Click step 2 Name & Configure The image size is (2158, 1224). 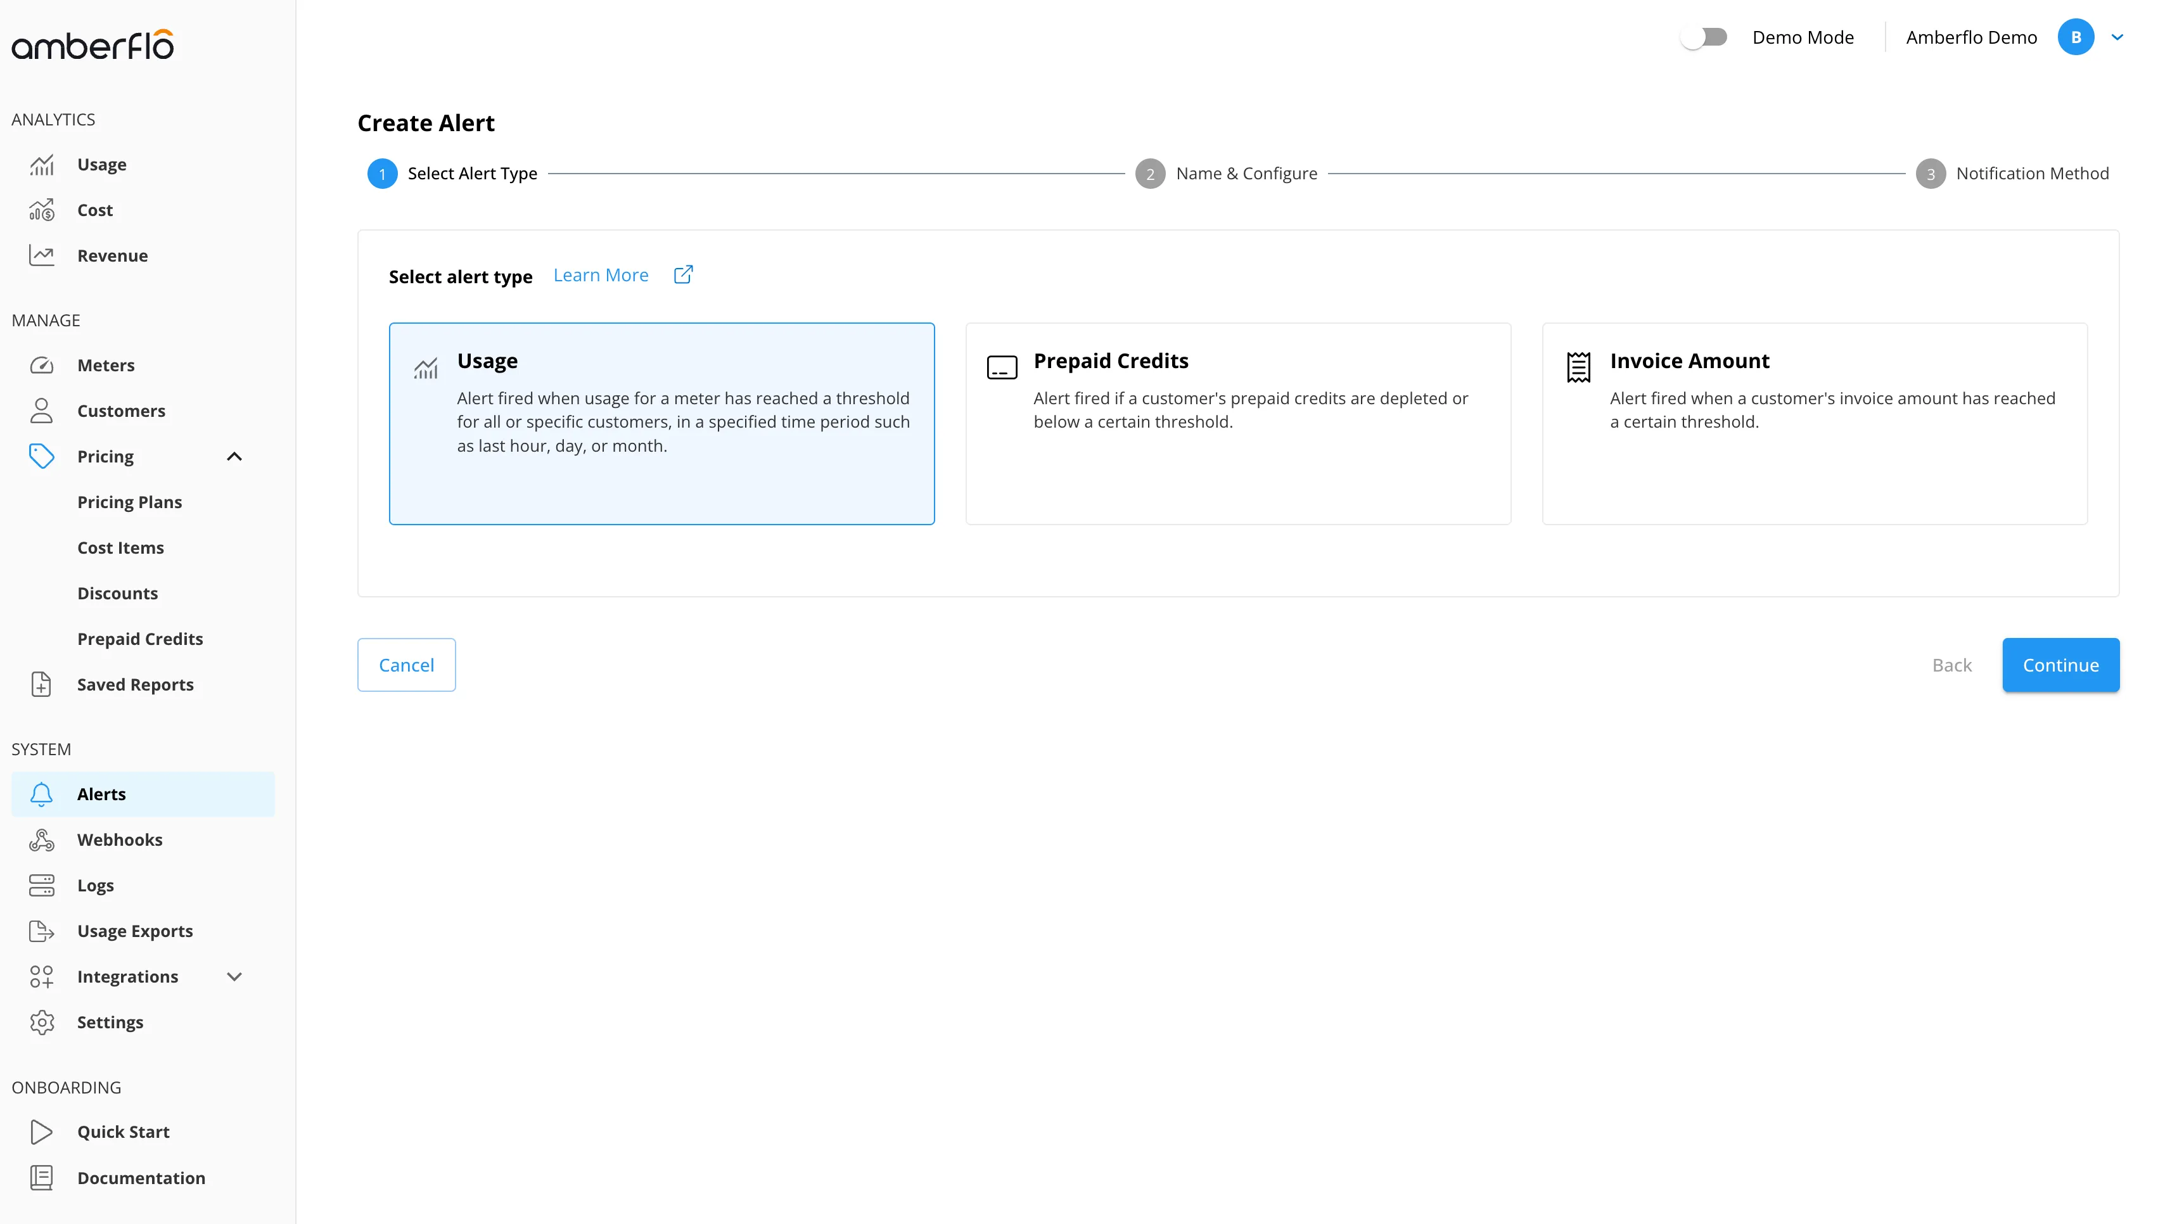click(1227, 173)
